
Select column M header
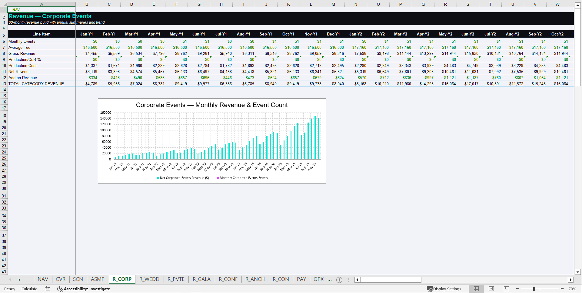click(333, 4)
